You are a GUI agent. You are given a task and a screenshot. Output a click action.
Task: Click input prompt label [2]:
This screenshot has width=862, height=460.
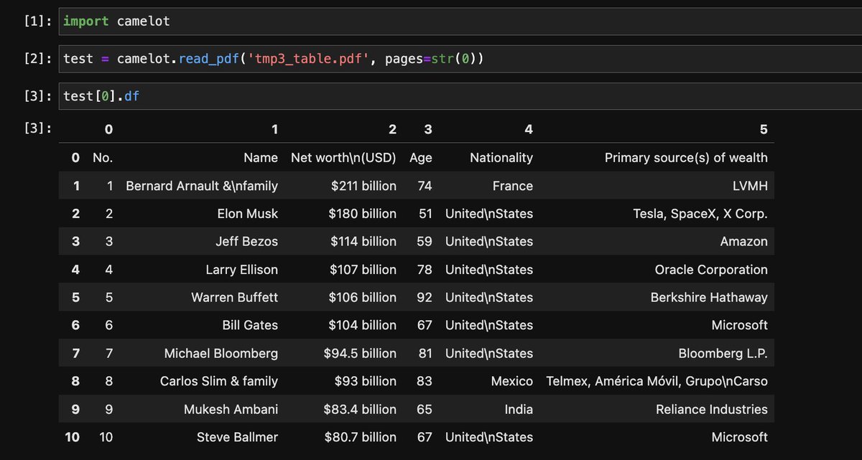[37, 59]
